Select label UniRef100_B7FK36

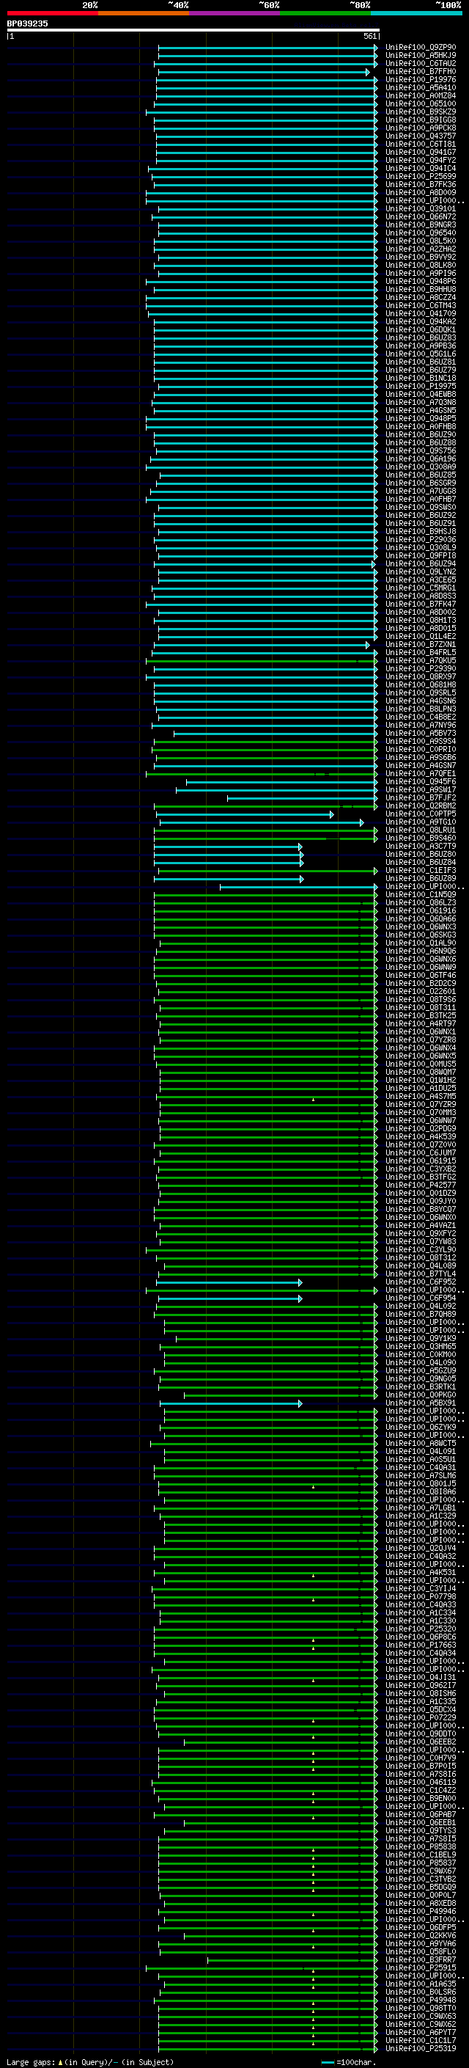421,185
